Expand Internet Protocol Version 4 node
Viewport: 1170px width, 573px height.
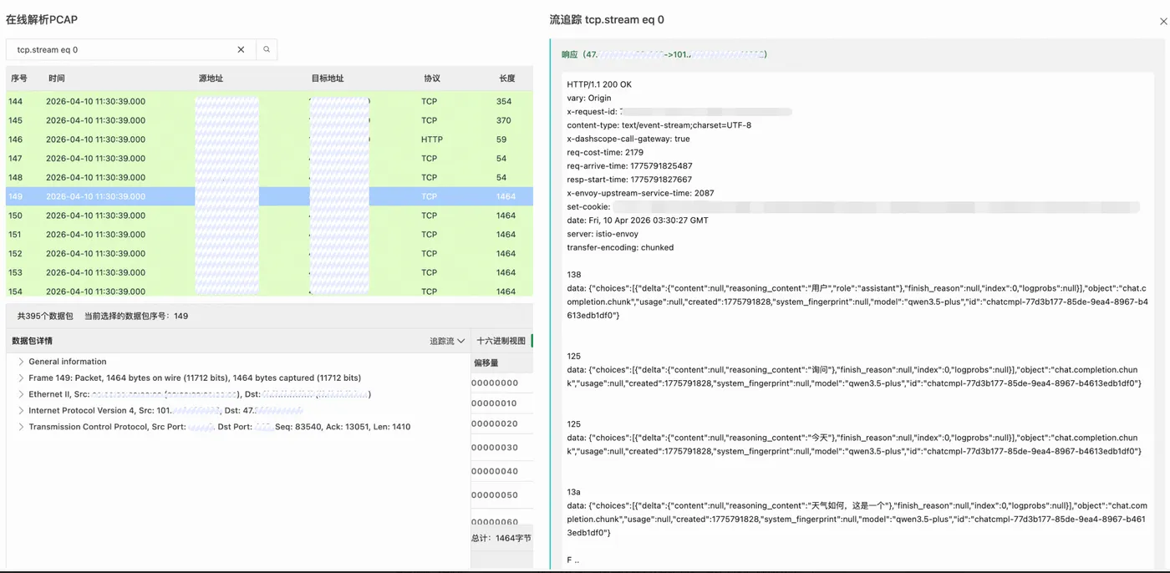21,410
